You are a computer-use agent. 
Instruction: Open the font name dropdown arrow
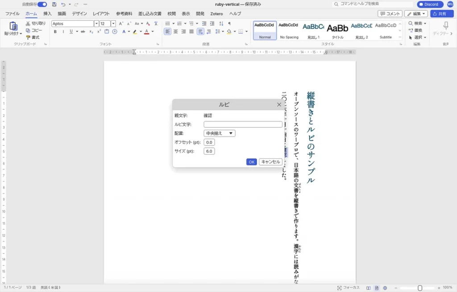(96, 24)
